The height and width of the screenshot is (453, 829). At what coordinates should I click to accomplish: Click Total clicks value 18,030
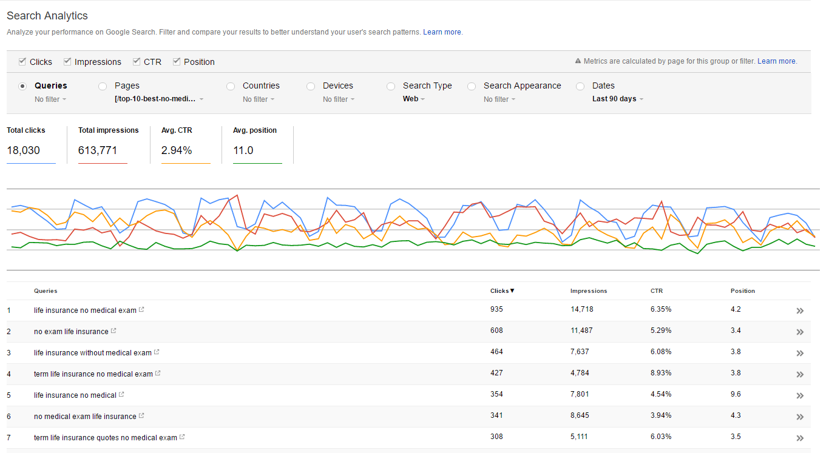pyautogui.click(x=23, y=150)
